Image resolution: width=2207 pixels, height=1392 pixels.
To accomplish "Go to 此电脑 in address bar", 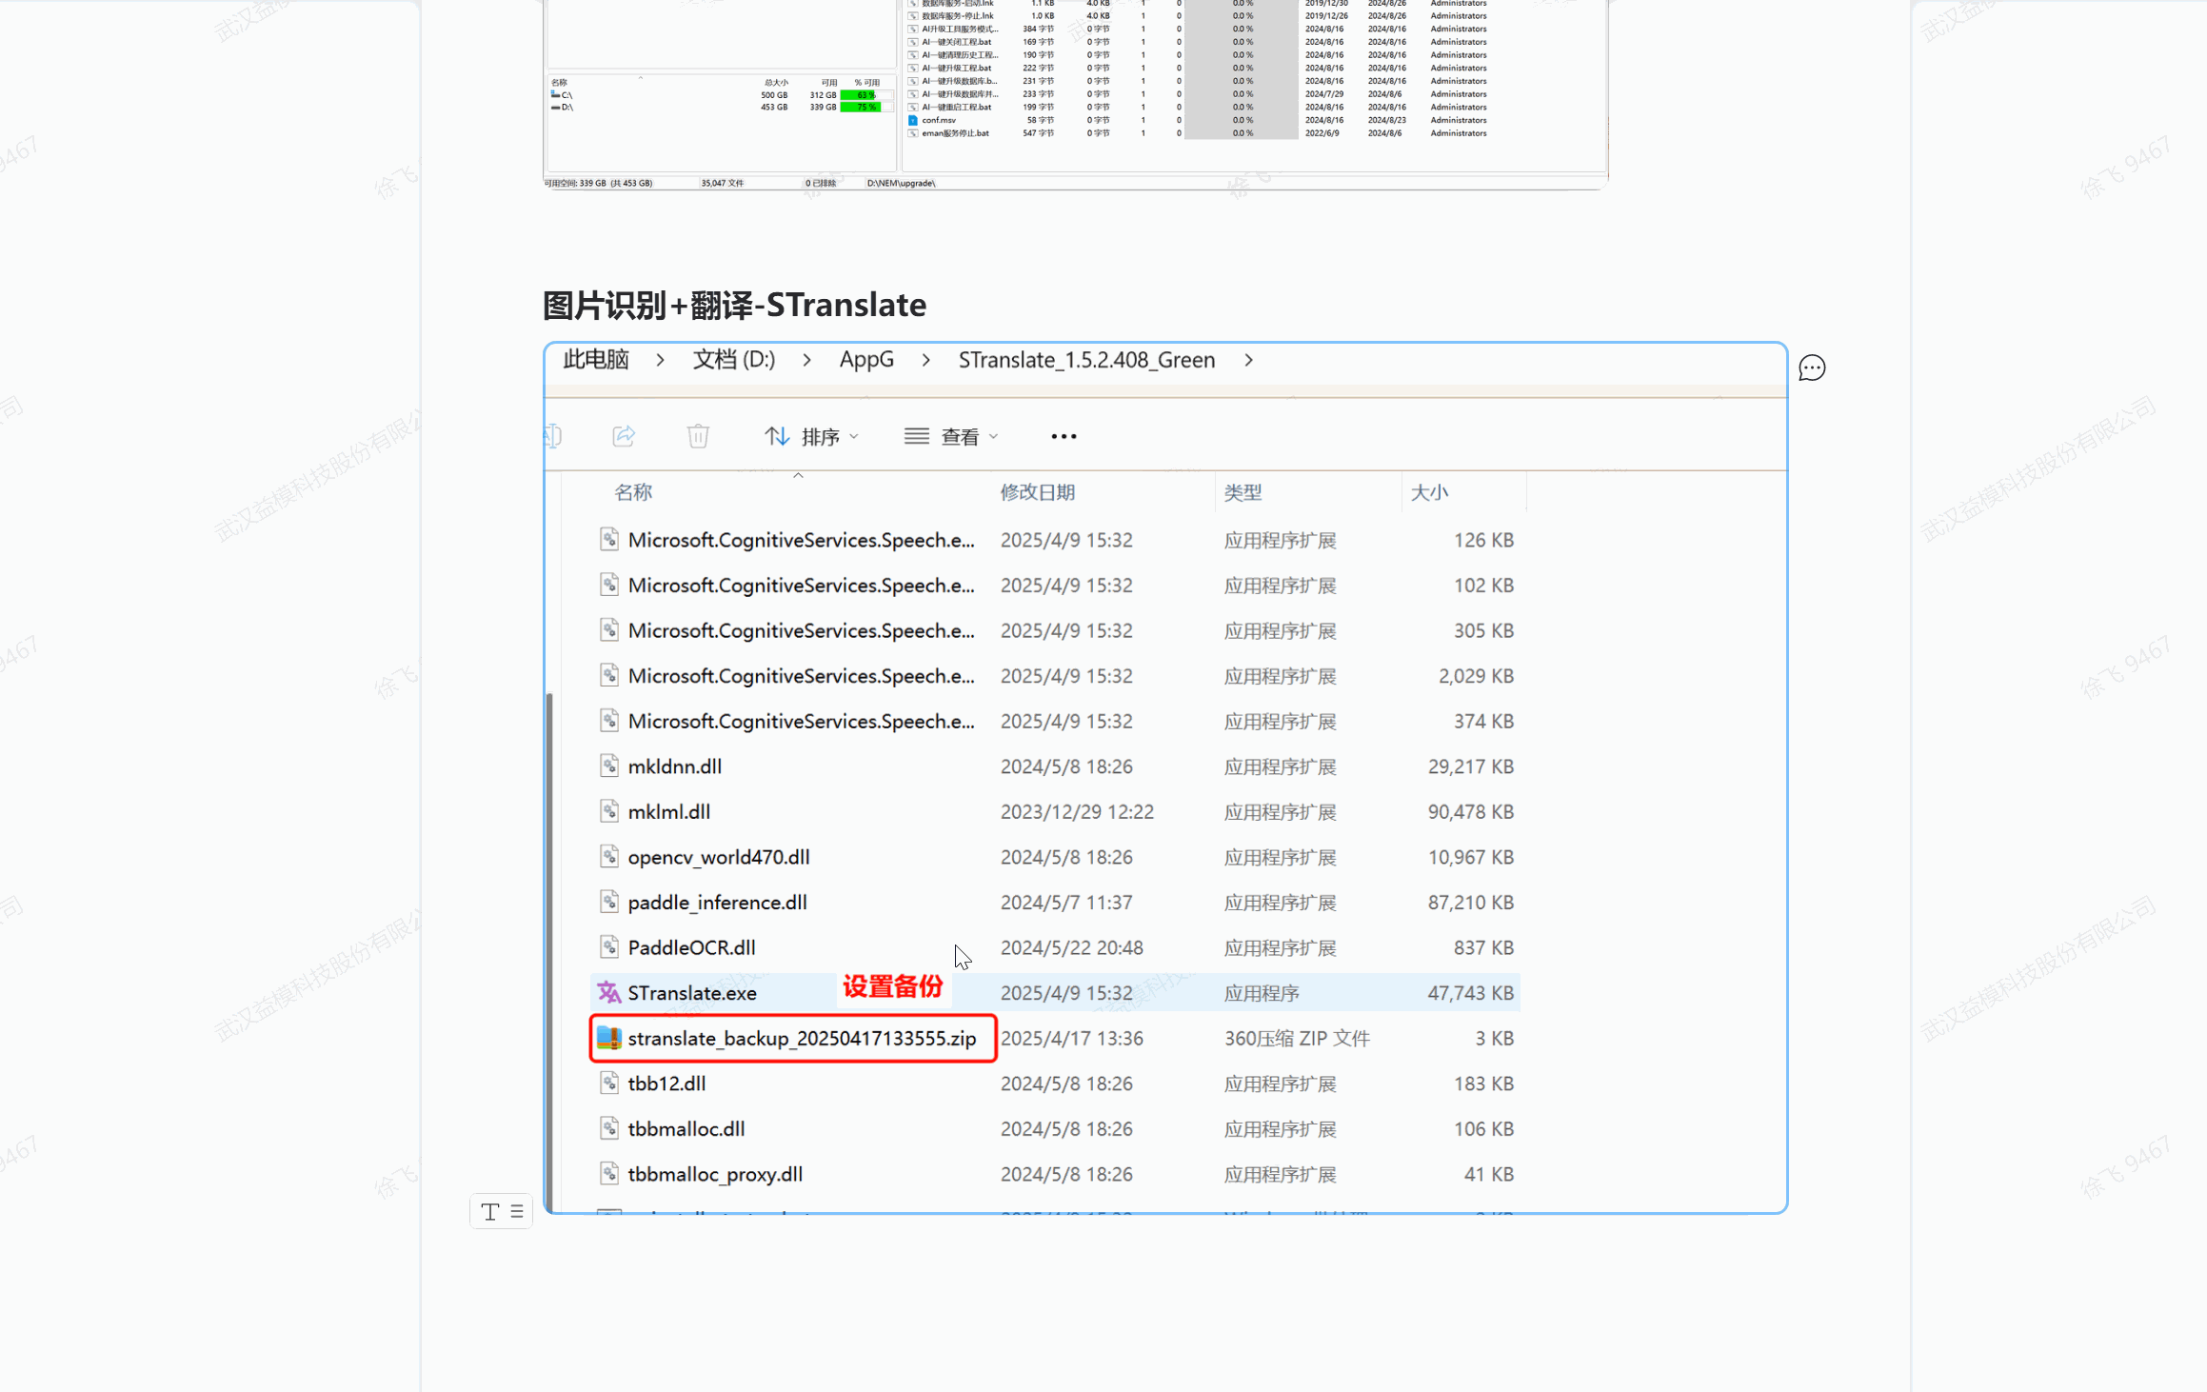I will point(596,360).
